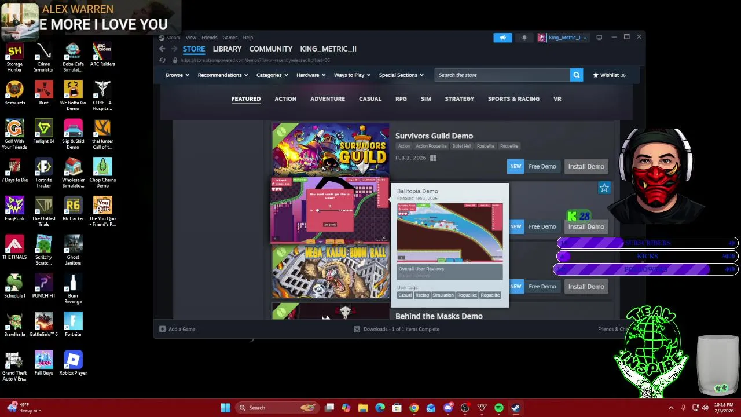The height and width of the screenshot is (417, 741).
Task: Go to the LIBRARY section
Action: click(x=227, y=49)
